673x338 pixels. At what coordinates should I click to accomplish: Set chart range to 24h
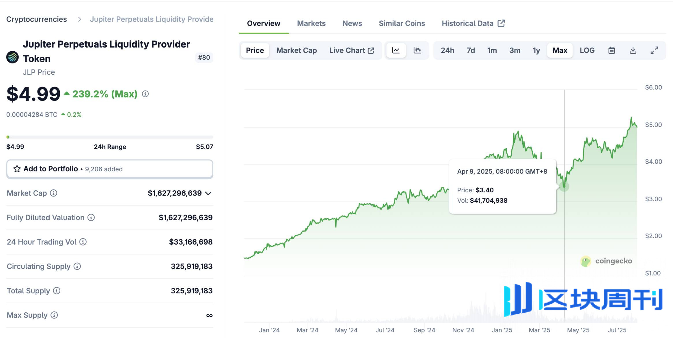pos(447,50)
